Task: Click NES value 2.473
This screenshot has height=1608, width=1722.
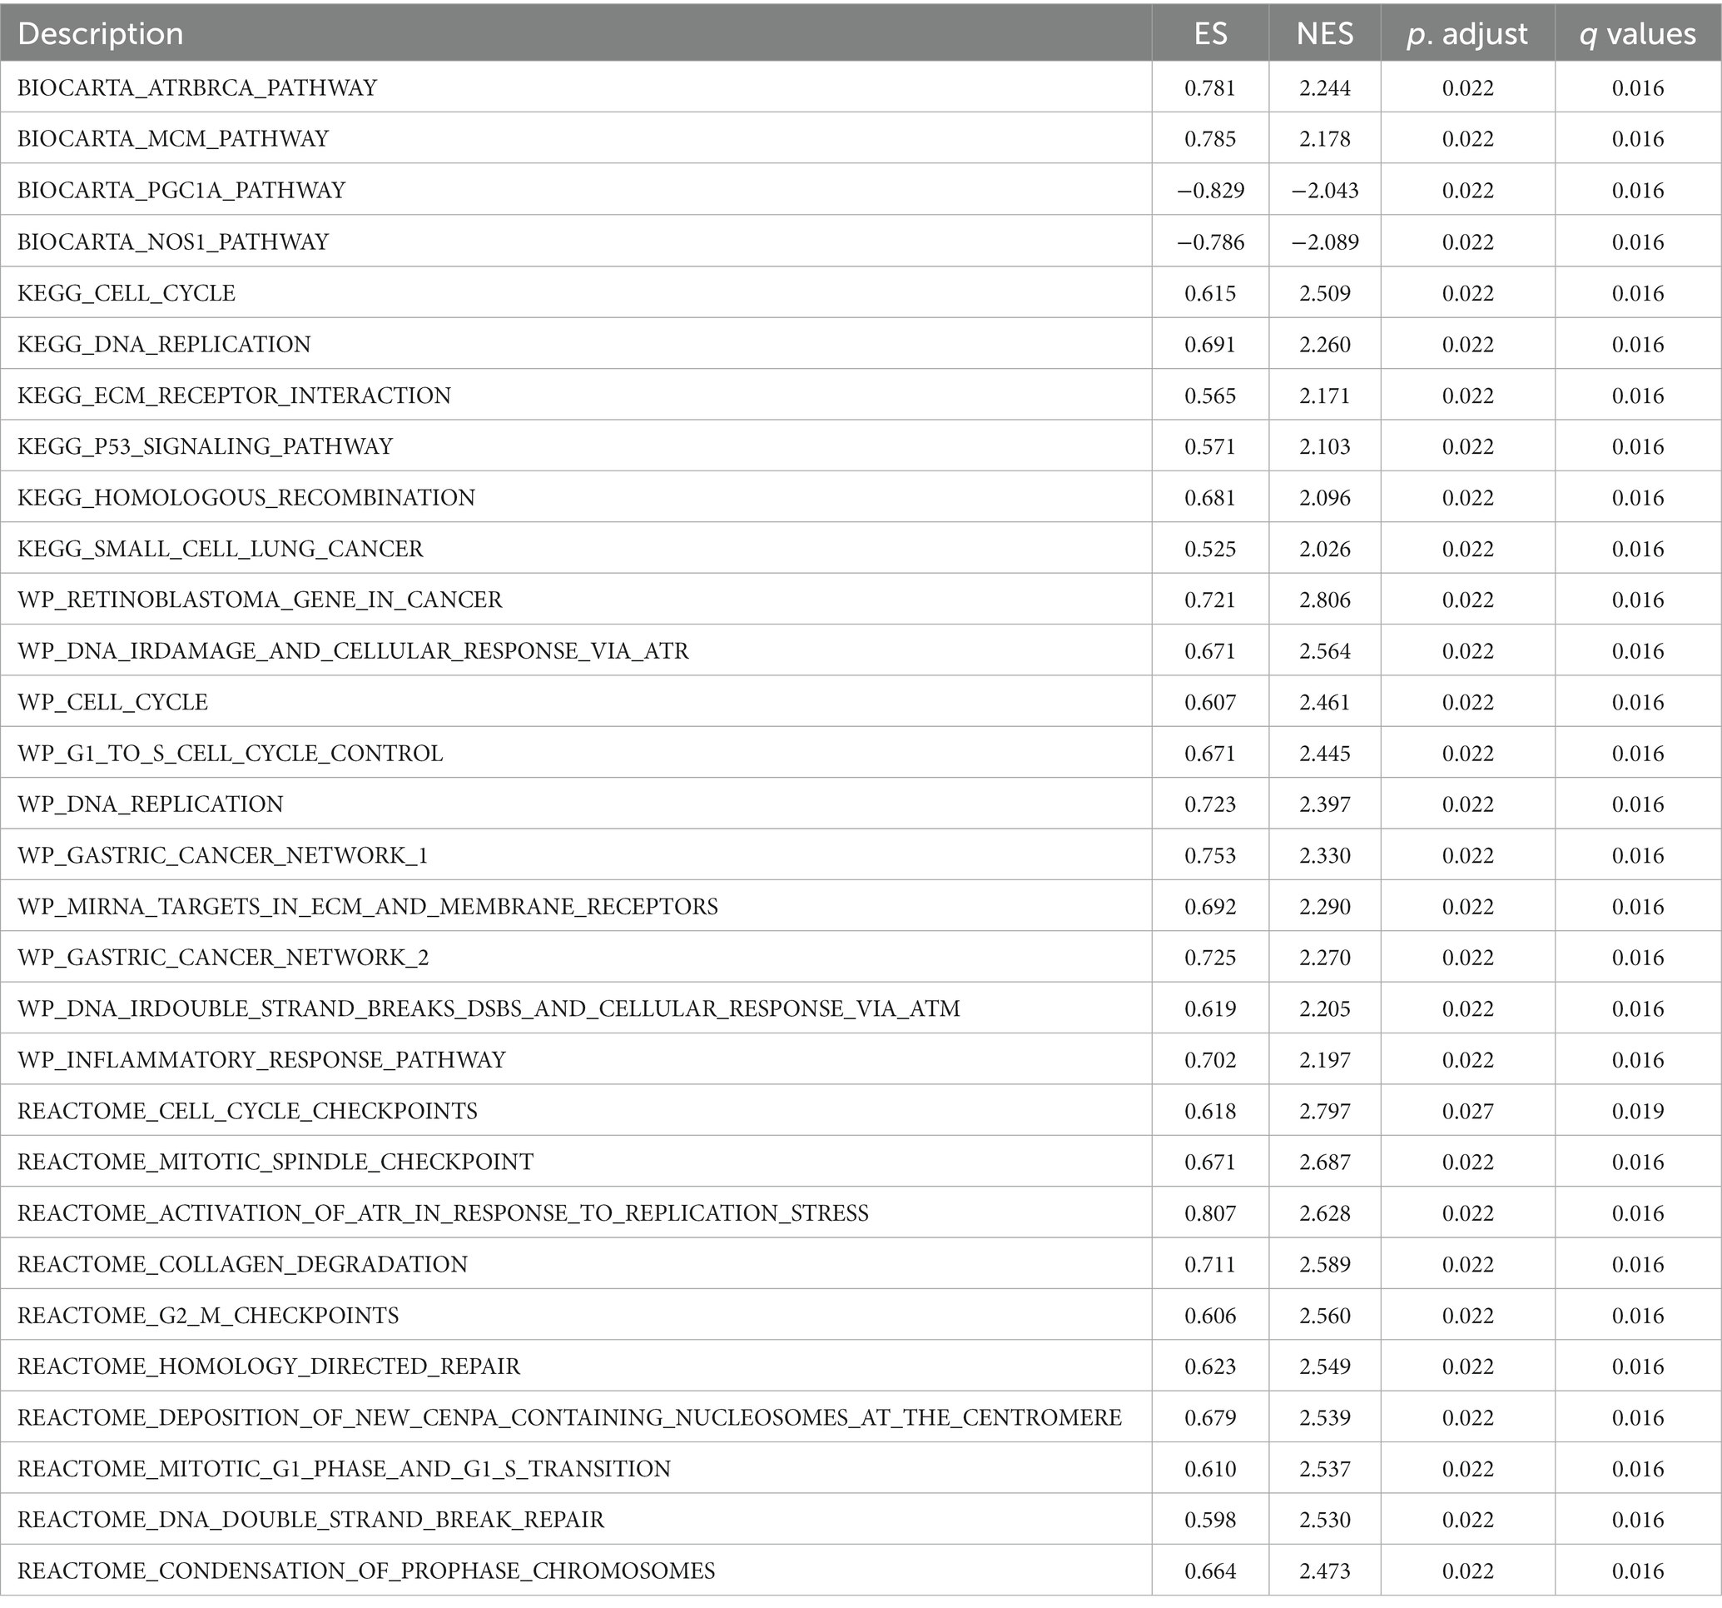Action: coord(1324,1571)
